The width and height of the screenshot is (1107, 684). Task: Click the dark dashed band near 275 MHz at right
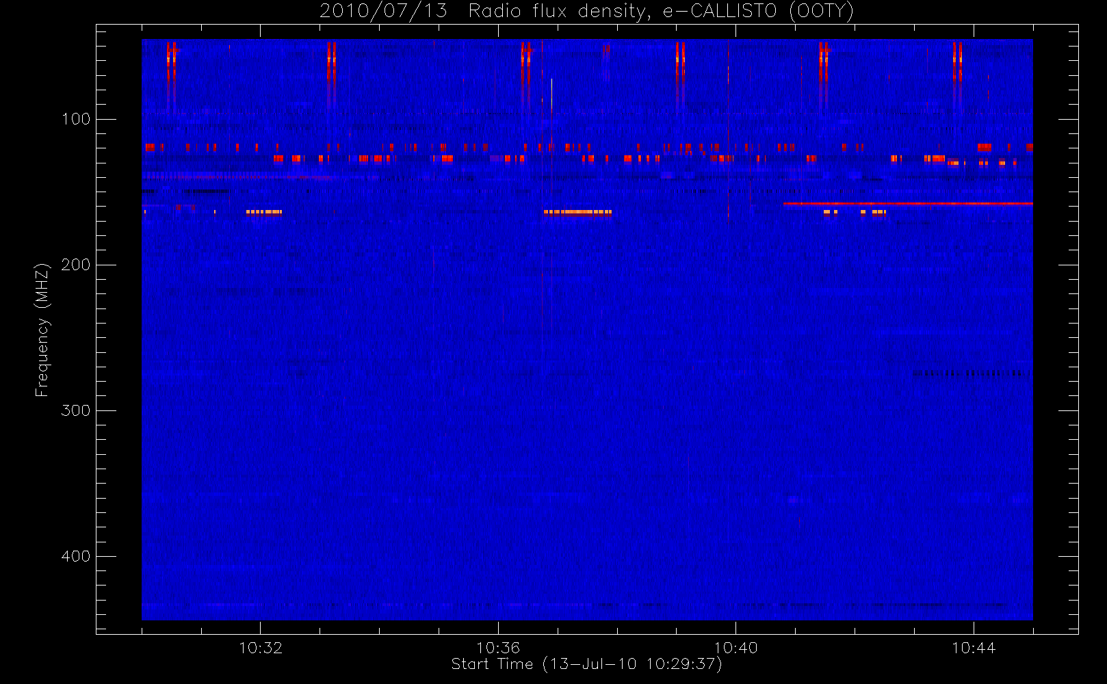pyautogui.click(x=972, y=373)
